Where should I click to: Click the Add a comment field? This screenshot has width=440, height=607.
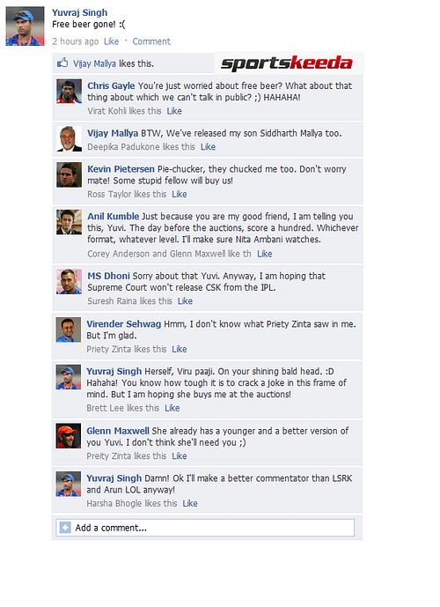pyautogui.click(x=205, y=528)
